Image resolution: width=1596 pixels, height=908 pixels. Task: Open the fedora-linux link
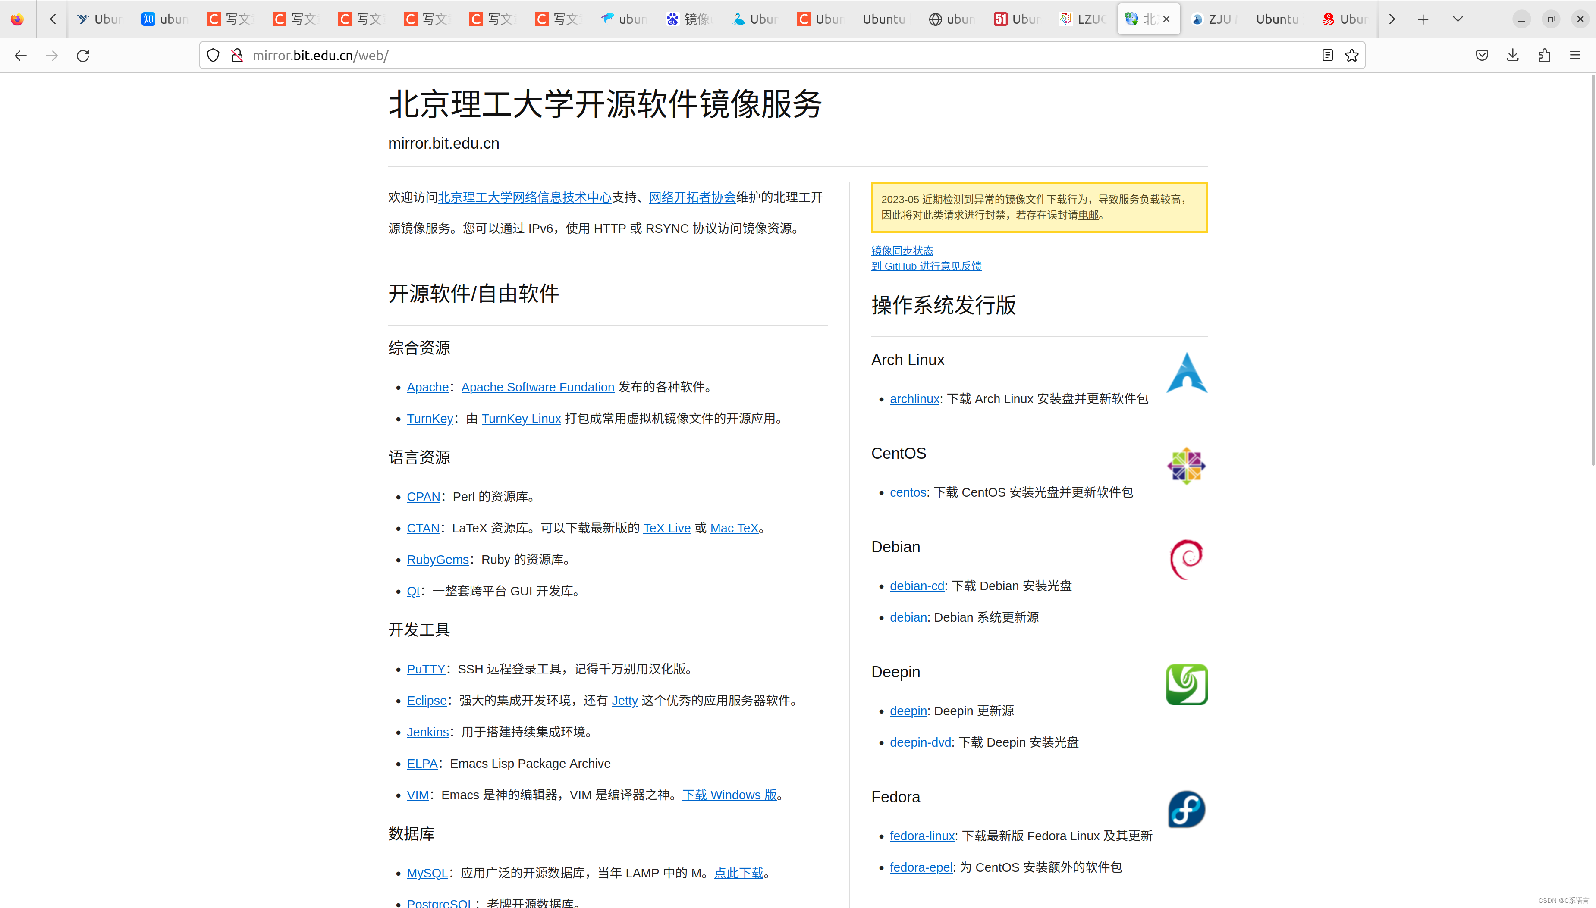[x=922, y=836]
